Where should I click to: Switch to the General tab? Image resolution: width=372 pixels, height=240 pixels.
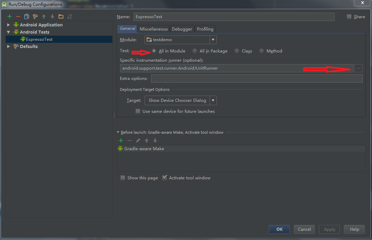[x=127, y=28]
